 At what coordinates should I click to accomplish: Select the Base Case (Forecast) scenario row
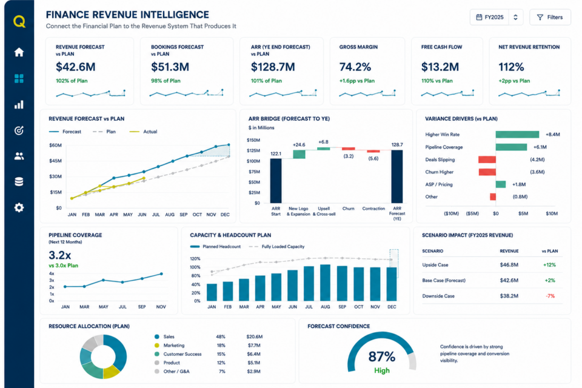[x=492, y=280]
